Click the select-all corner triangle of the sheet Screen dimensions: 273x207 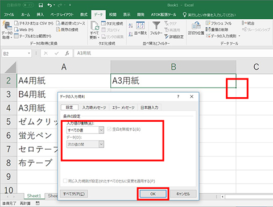[10, 67]
